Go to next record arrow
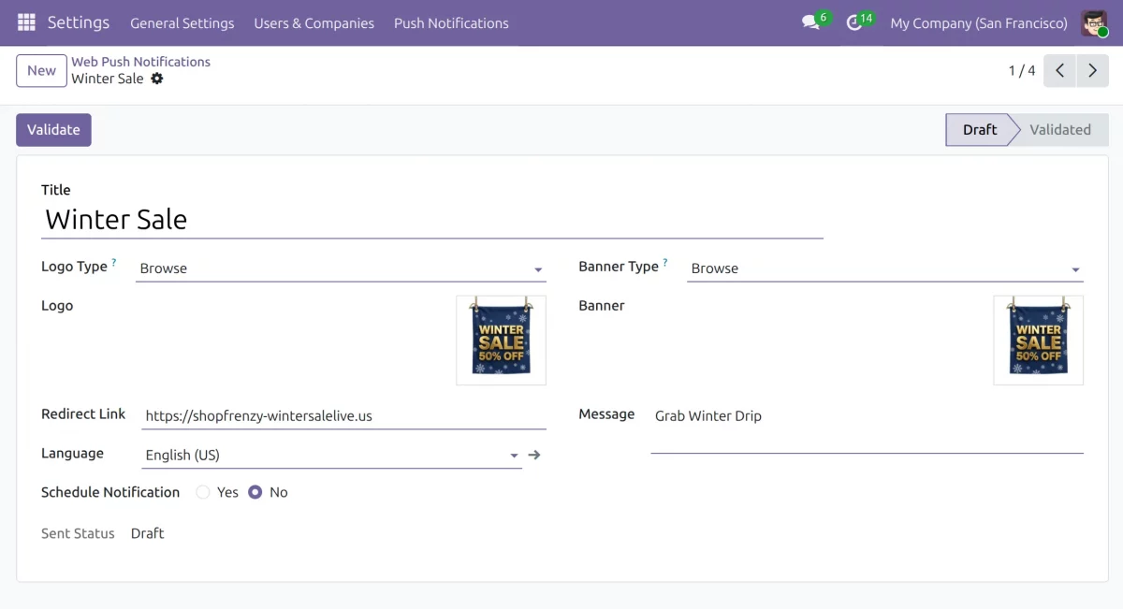 (x=1092, y=71)
